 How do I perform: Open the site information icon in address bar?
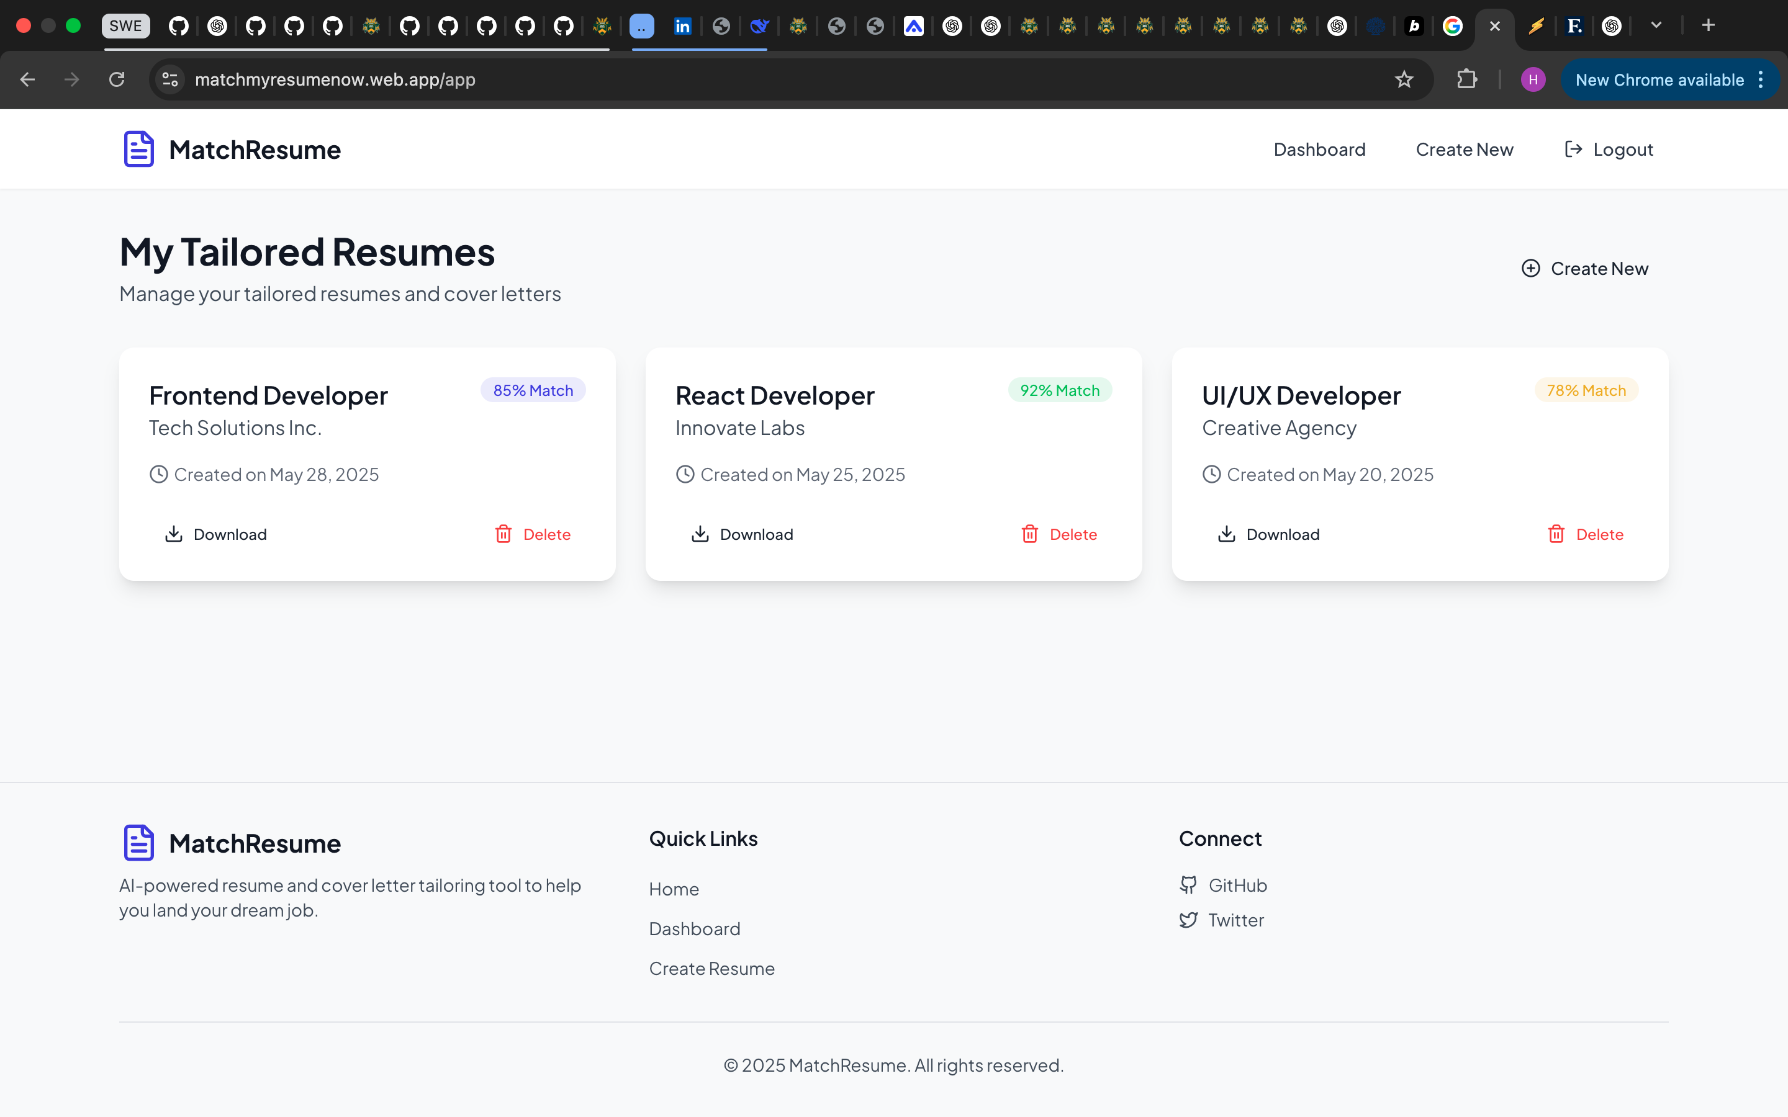click(170, 80)
